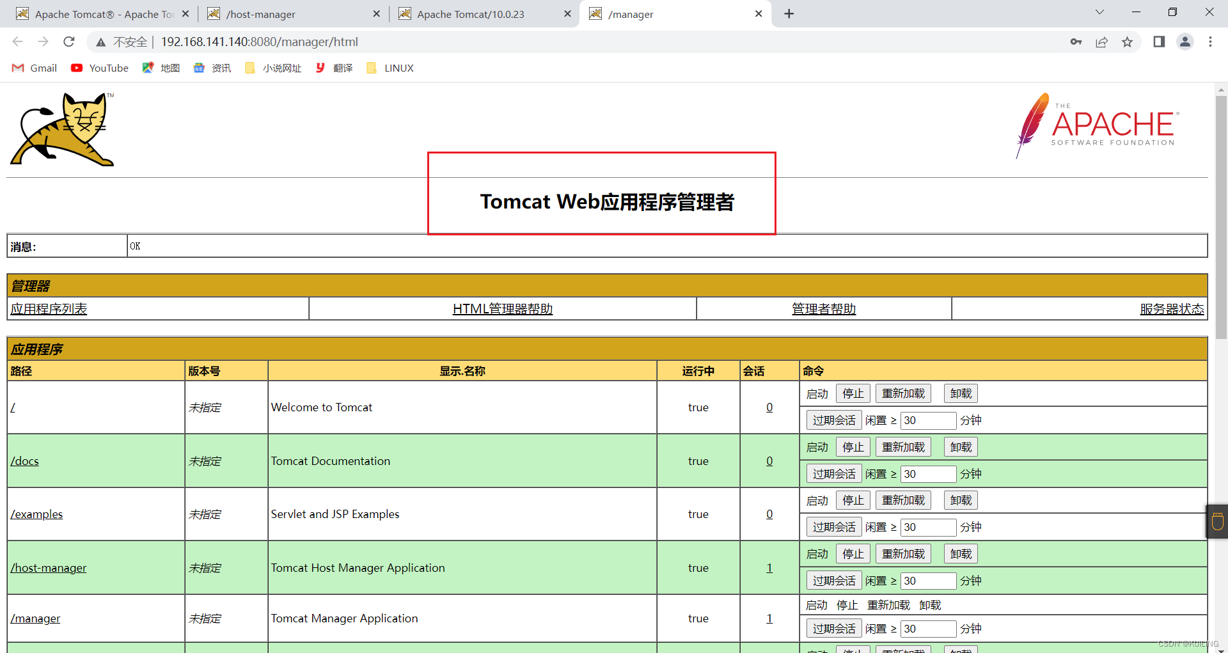Open a new browser tab

coord(789,13)
